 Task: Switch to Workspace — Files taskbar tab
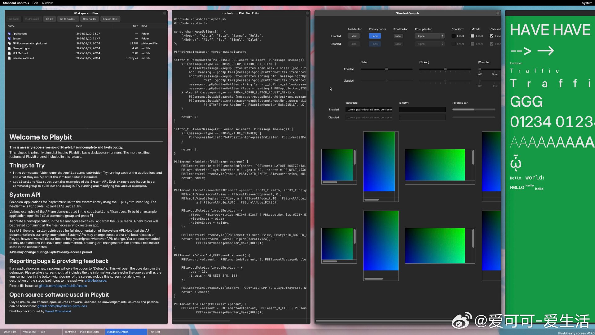click(41, 332)
